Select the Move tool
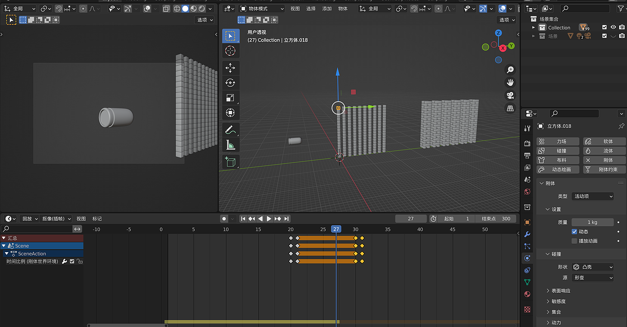The width and height of the screenshot is (627, 327). click(x=231, y=68)
